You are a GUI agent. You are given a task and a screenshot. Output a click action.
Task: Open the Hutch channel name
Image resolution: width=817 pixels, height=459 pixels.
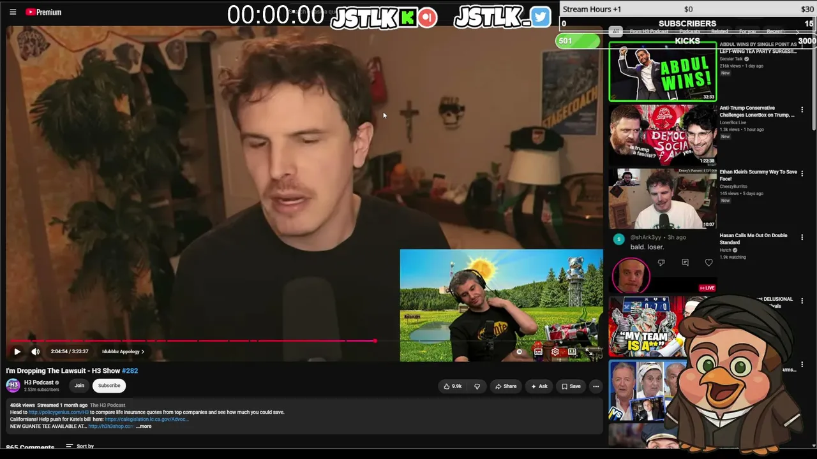[725, 250]
